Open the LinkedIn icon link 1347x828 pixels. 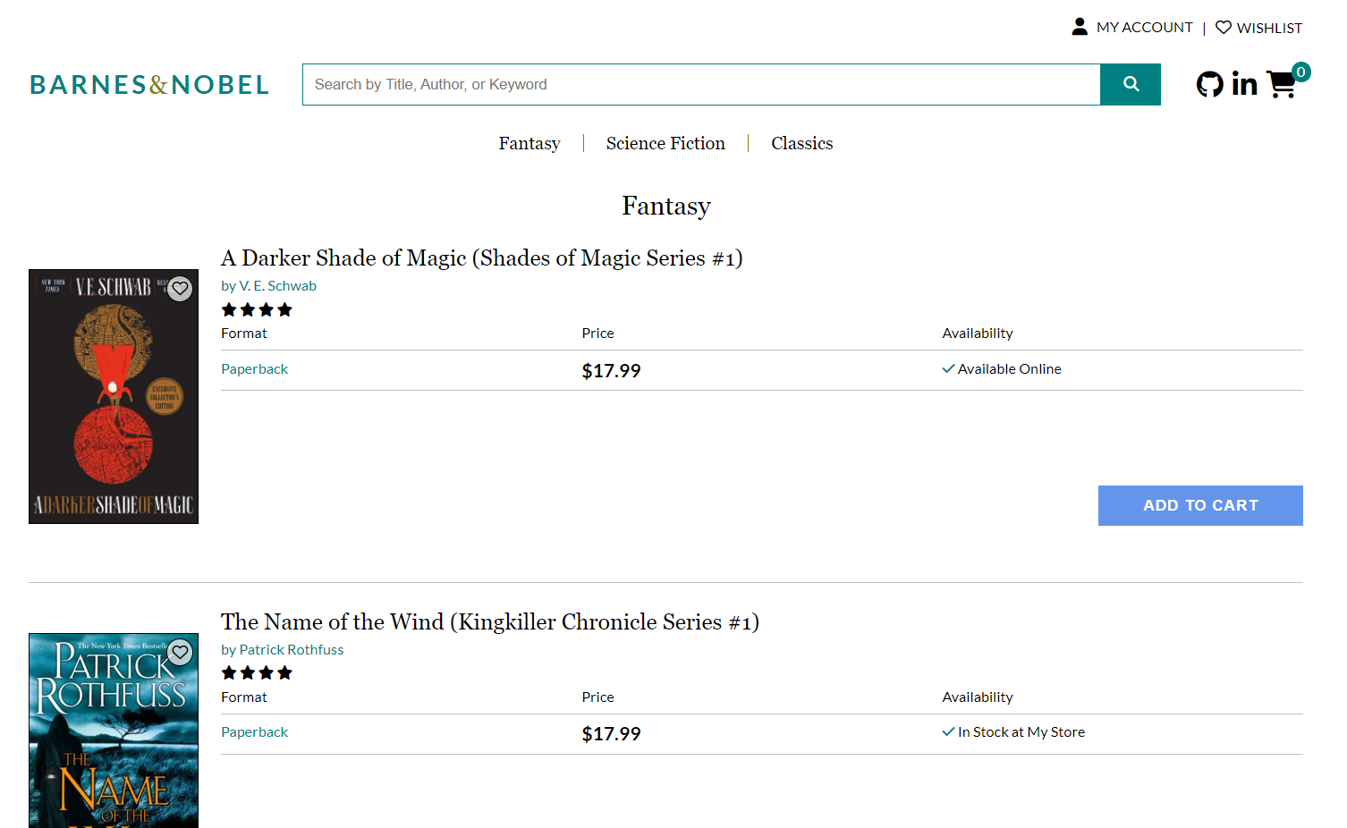pos(1244,84)
